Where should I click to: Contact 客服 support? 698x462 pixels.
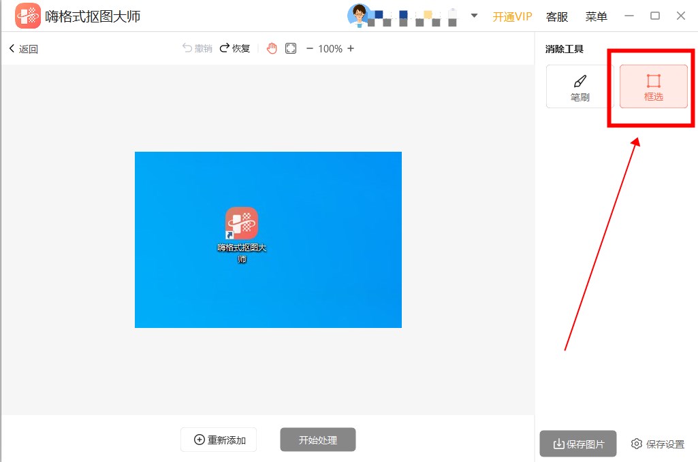point(557,16)
